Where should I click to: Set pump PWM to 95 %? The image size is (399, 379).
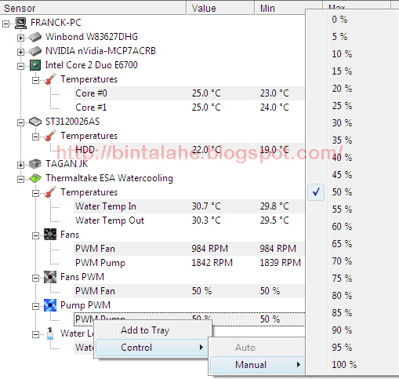[352, 348]
